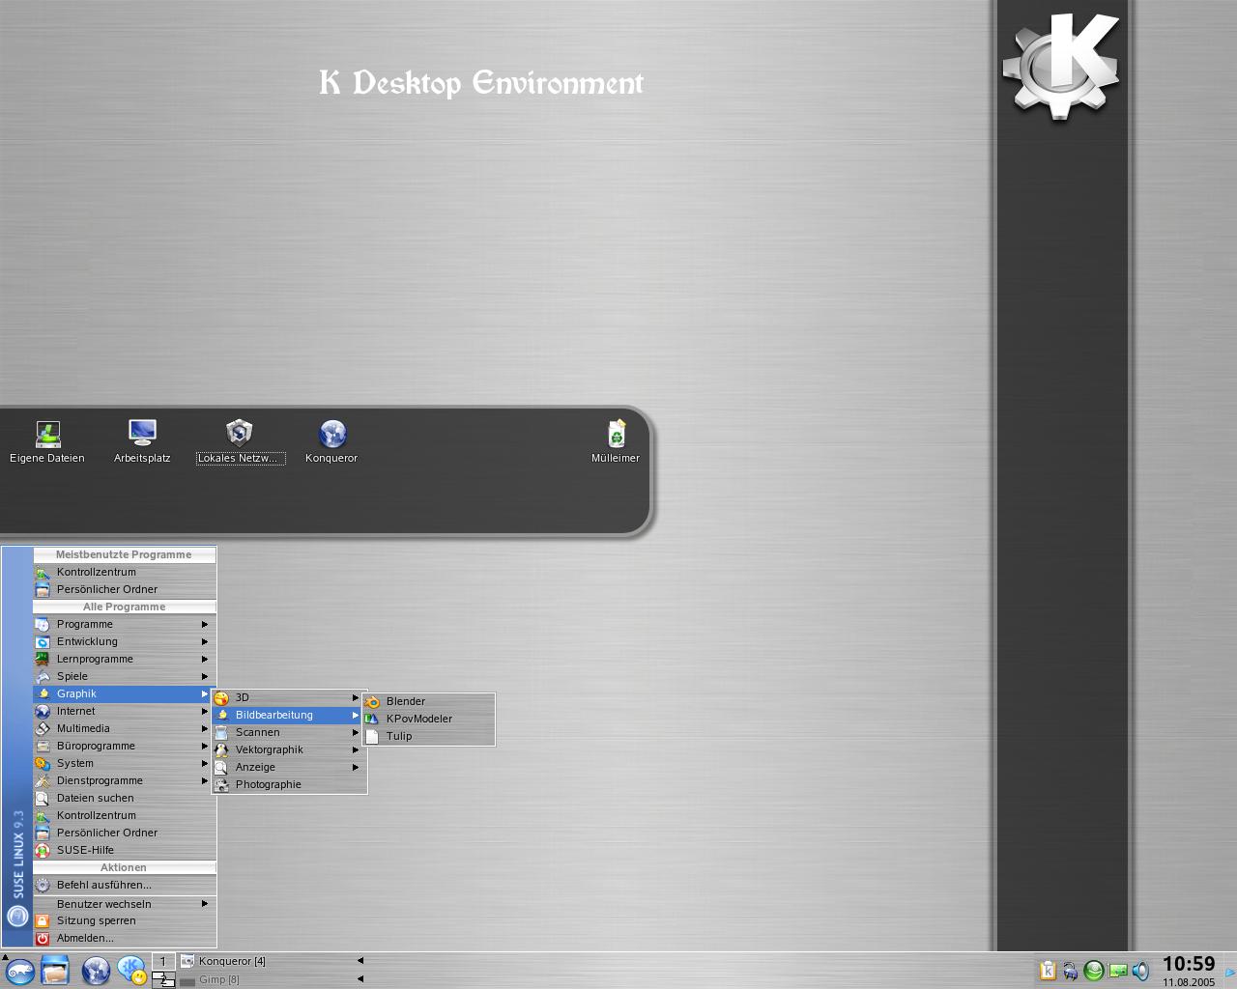This screenshot has height=989, width=1237.
Task: Open the Büroprogramme submenu
Action: 124,746
